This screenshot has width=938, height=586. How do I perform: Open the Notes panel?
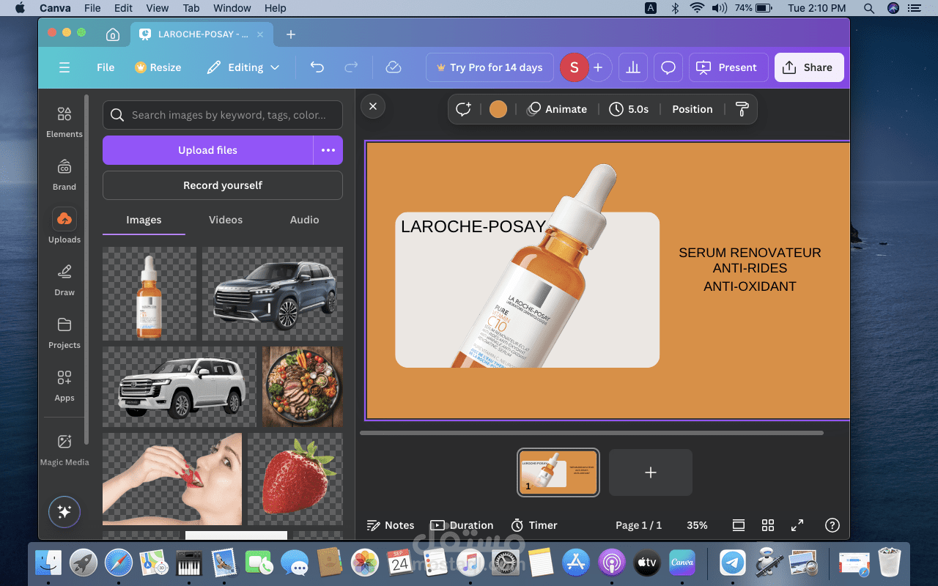[390, 525]
